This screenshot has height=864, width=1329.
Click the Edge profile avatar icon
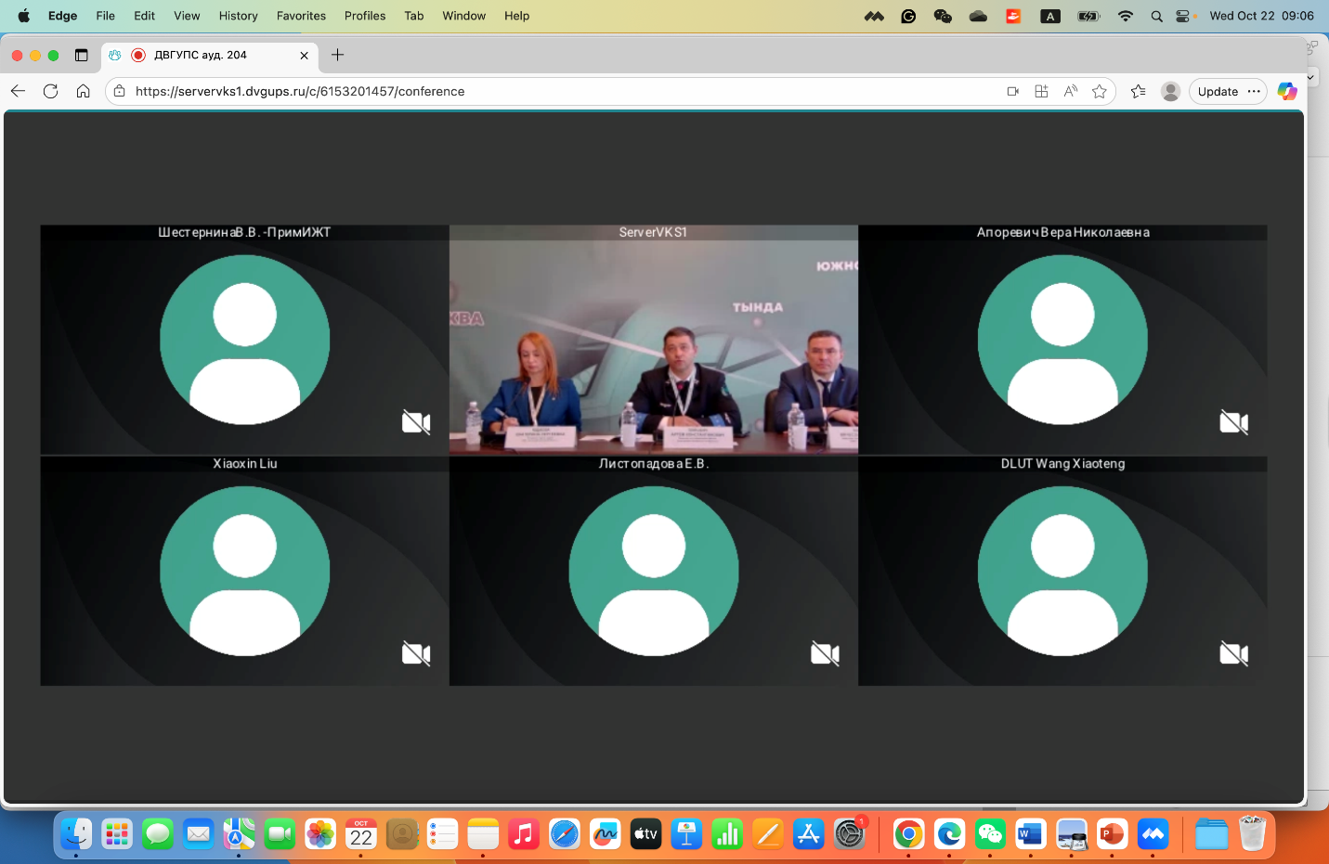click(x=1170, y=91)
